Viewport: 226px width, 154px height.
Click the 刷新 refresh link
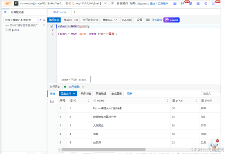click(130, 94)
